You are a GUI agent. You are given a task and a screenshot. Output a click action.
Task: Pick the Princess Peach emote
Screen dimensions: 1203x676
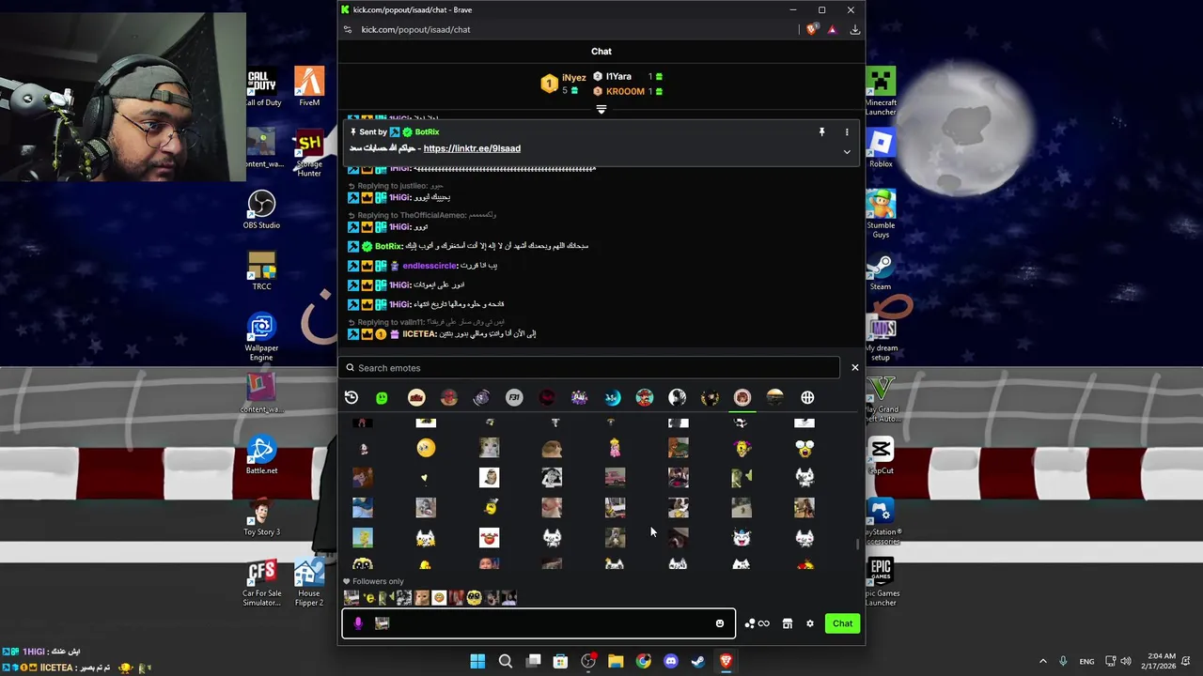[x=615, y=448]
